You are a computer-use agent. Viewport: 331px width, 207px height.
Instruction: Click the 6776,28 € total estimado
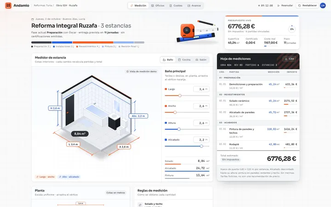tap(282, 158)
